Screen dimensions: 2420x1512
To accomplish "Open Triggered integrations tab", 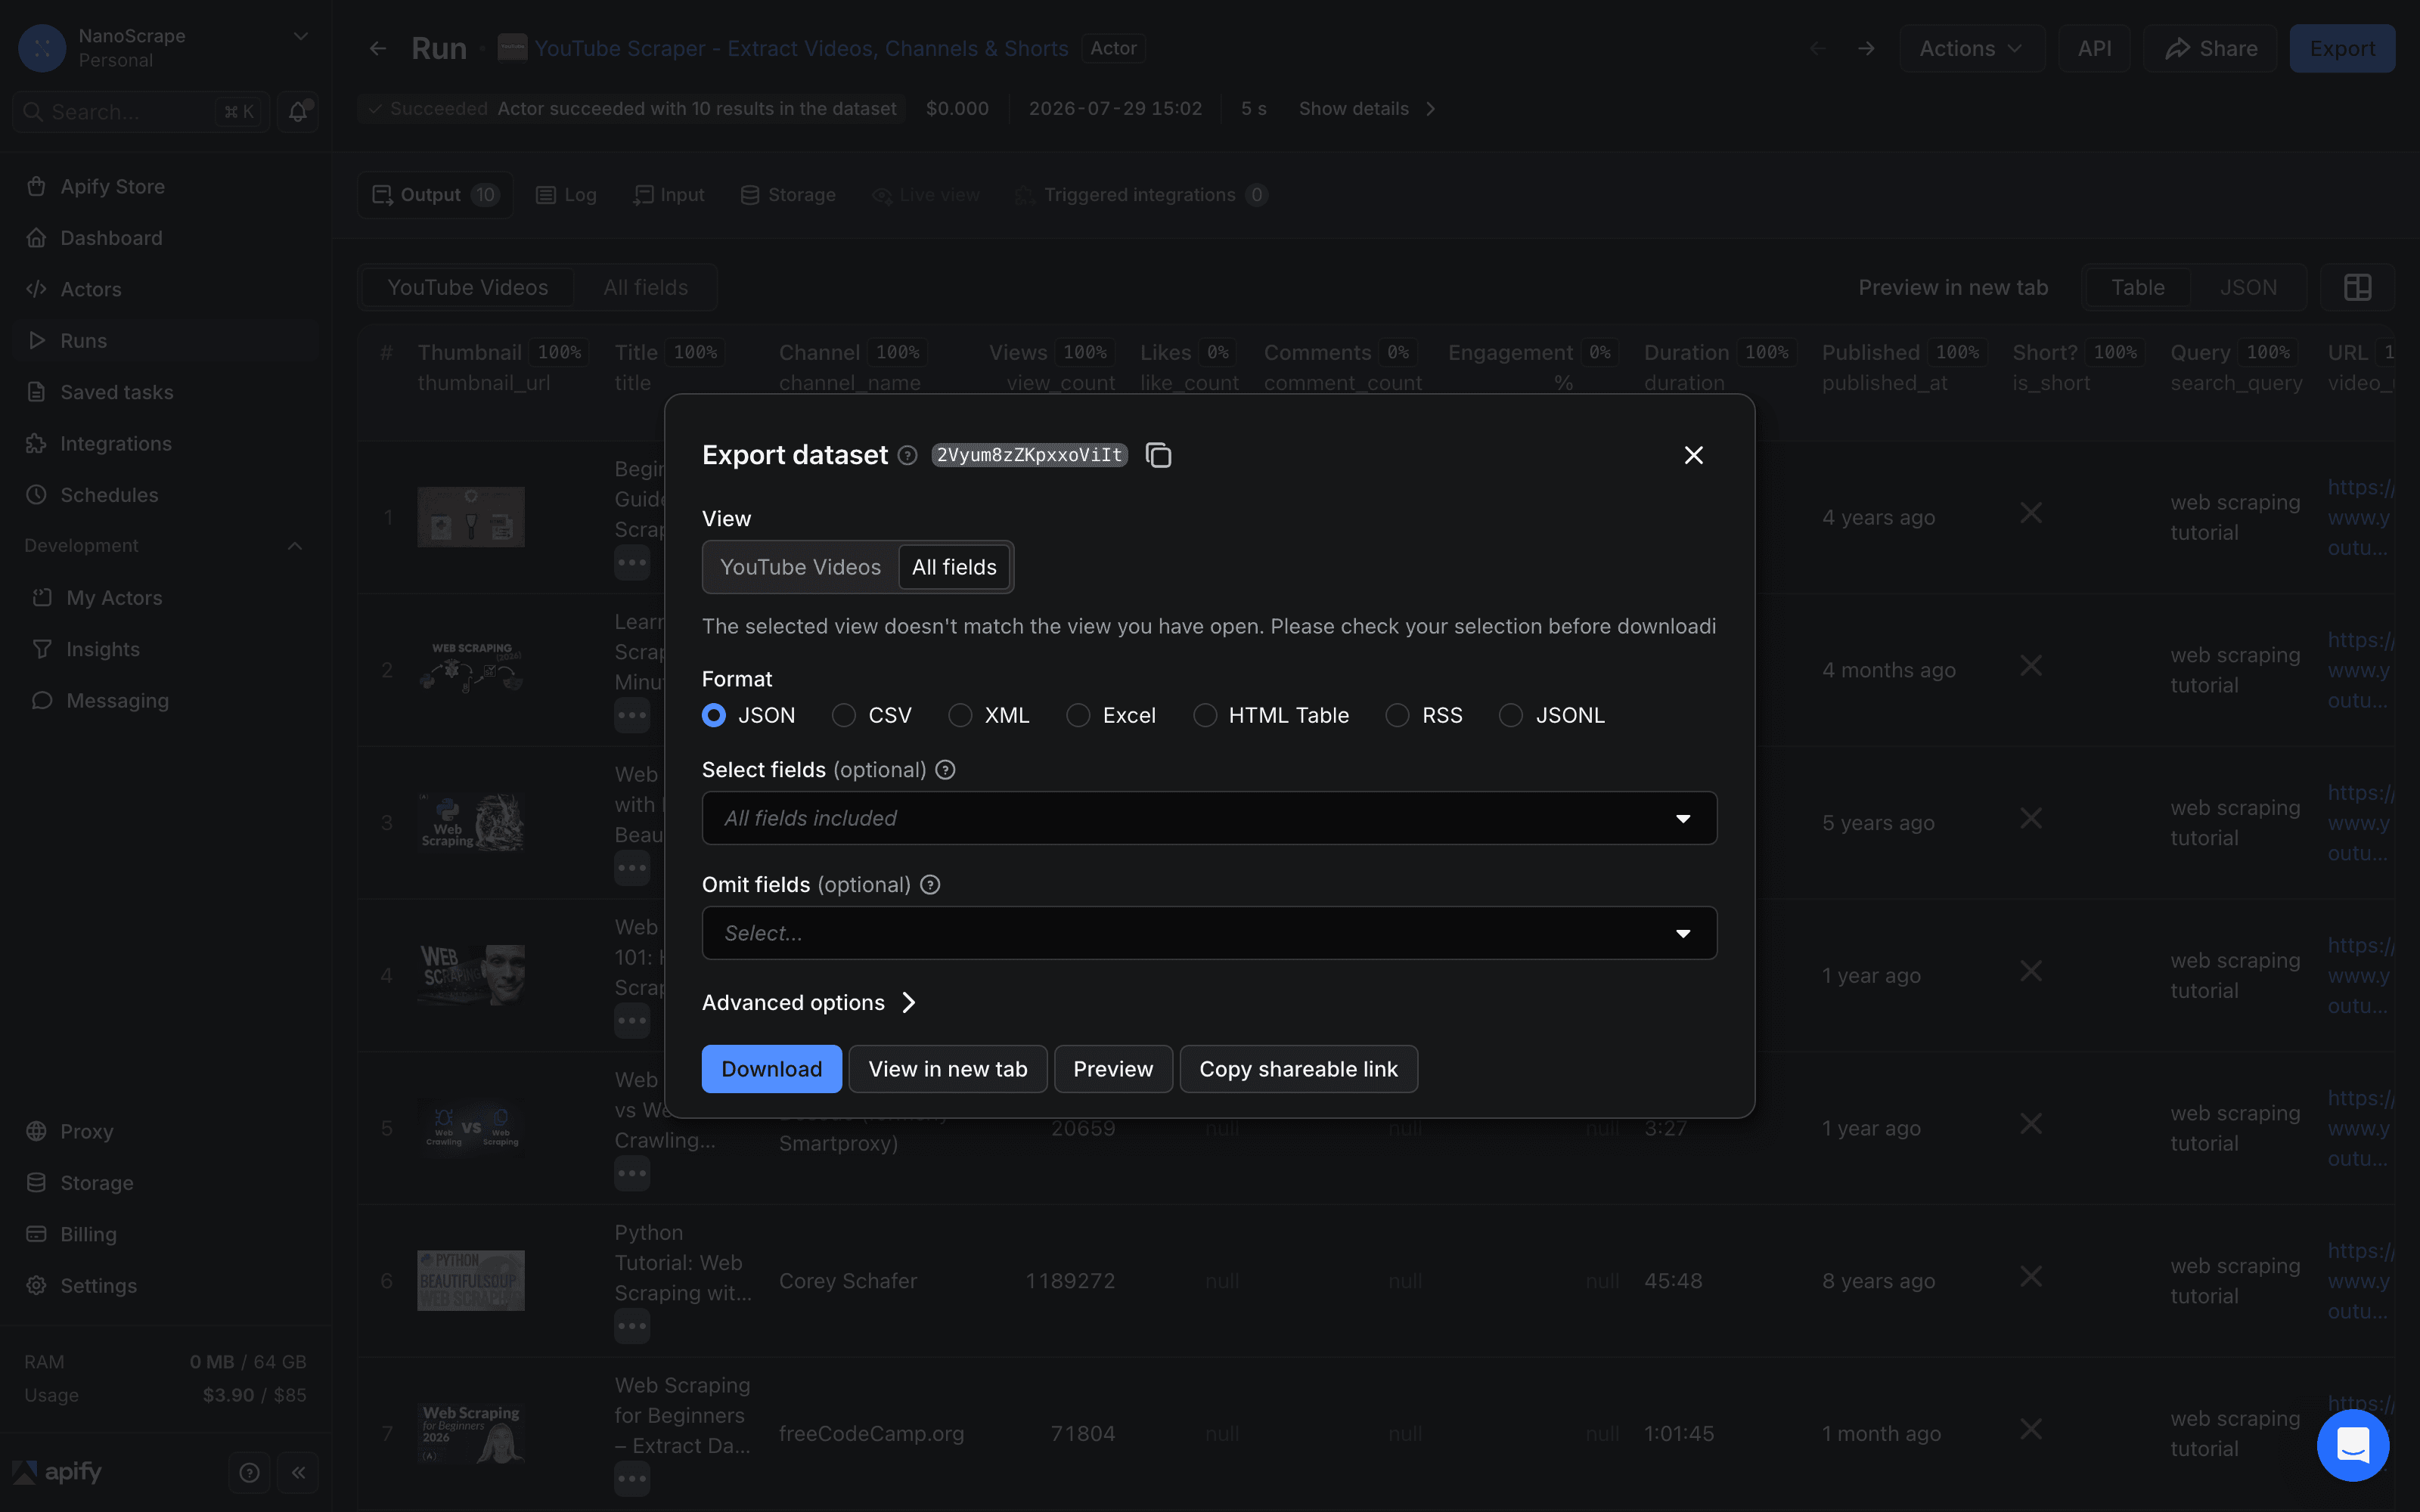I will click(x=1141, y=195).
